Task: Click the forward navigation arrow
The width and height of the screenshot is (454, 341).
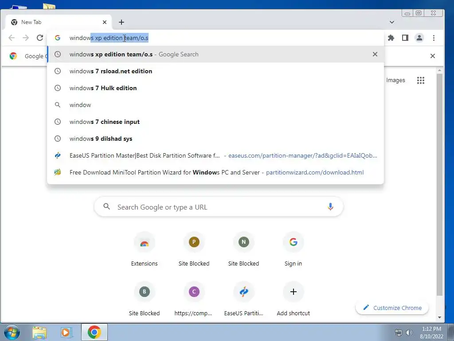Action: [26, 38]
